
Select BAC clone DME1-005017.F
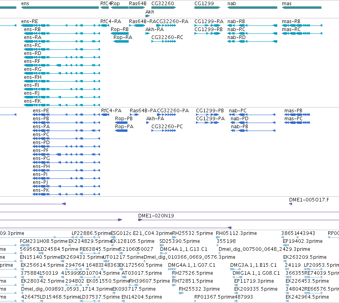tap(290, 204)
